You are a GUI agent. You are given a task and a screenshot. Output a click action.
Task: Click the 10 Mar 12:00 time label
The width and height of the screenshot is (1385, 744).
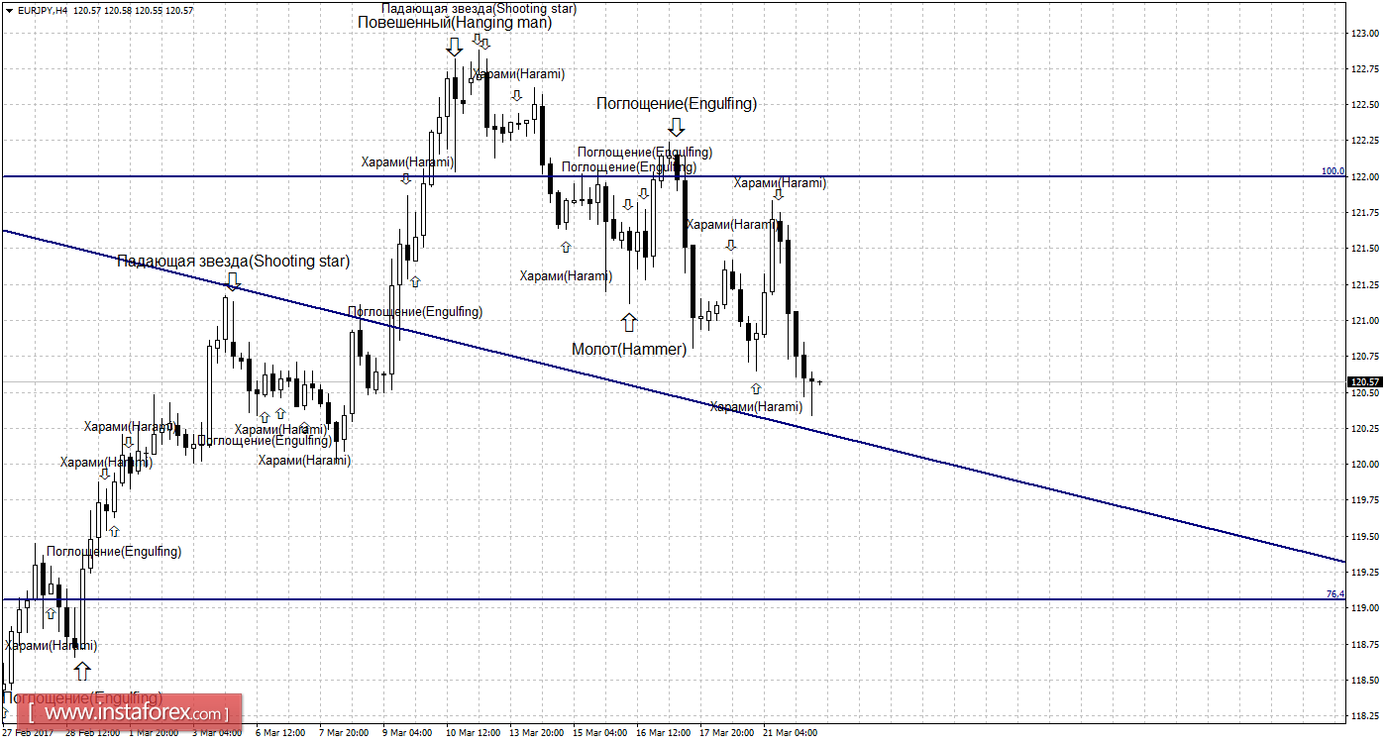point(473,734)
